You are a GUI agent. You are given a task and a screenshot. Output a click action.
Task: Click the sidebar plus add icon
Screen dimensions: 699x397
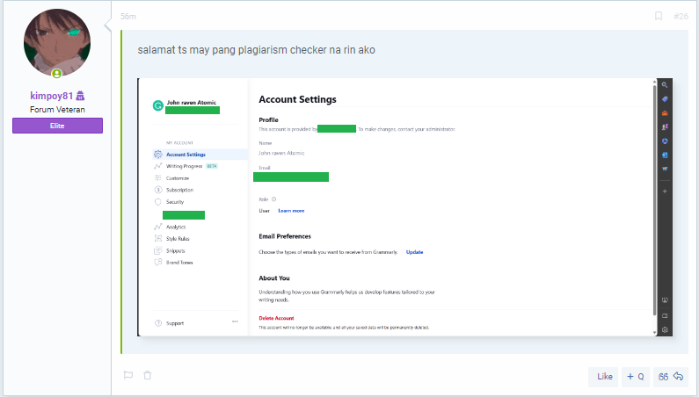pos(665,191)
